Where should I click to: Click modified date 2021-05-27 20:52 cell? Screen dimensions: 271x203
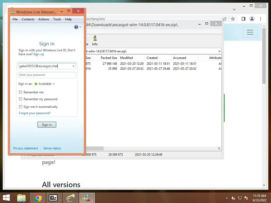132,69
